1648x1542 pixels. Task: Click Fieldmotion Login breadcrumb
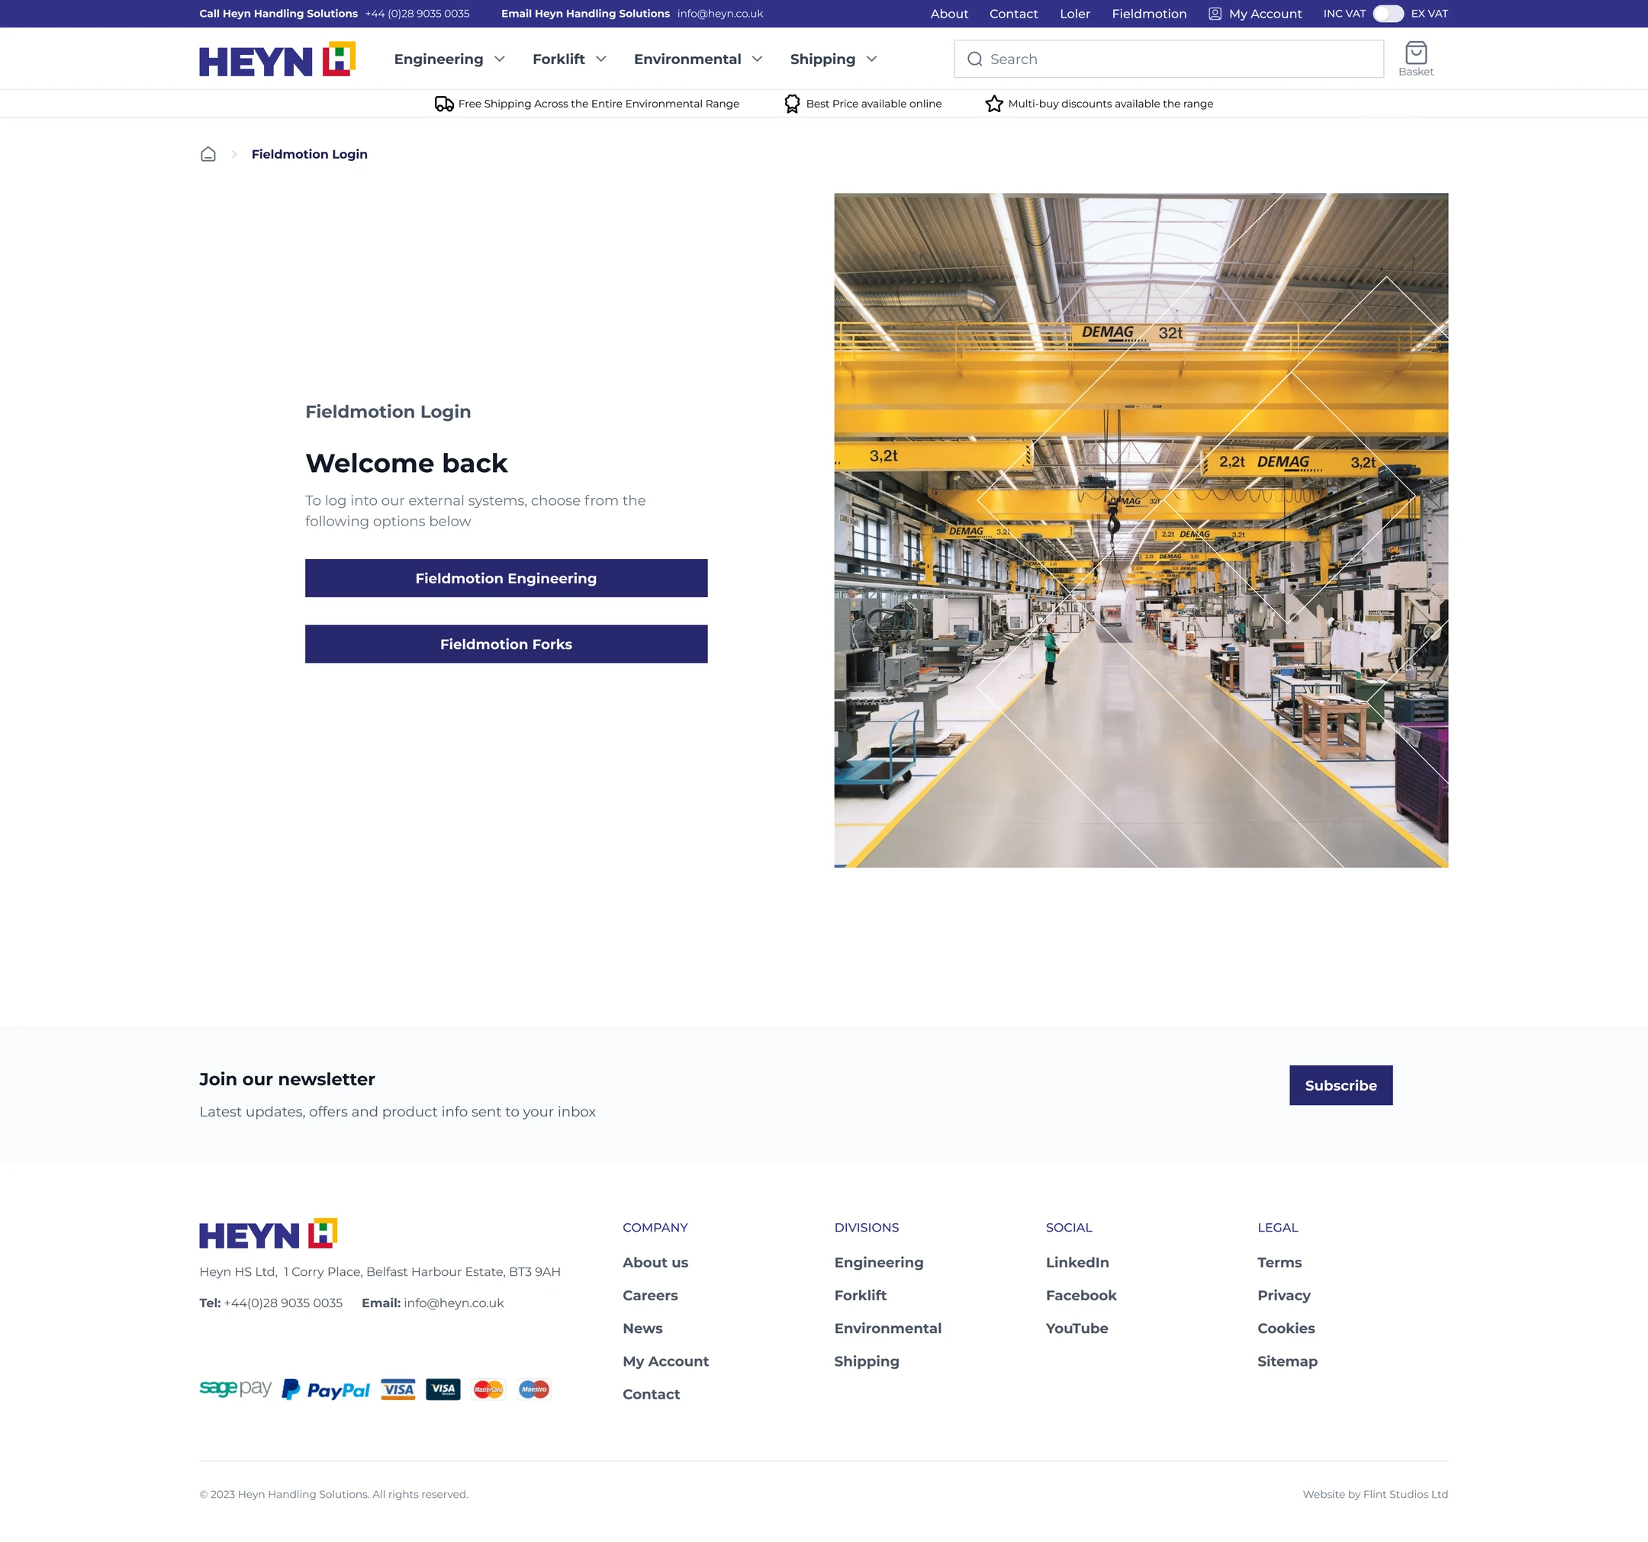[309, 154]
